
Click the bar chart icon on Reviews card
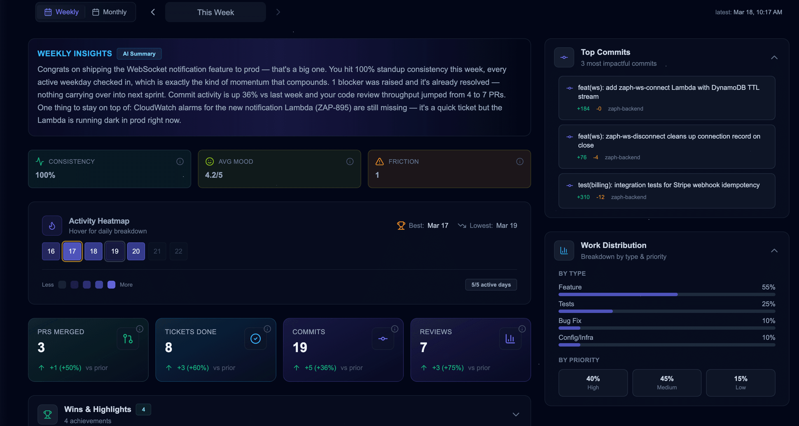tap(510, 338)
